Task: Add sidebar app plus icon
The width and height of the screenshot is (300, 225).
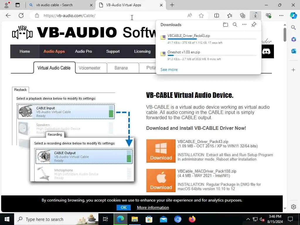Action: (x=293, y=70)
